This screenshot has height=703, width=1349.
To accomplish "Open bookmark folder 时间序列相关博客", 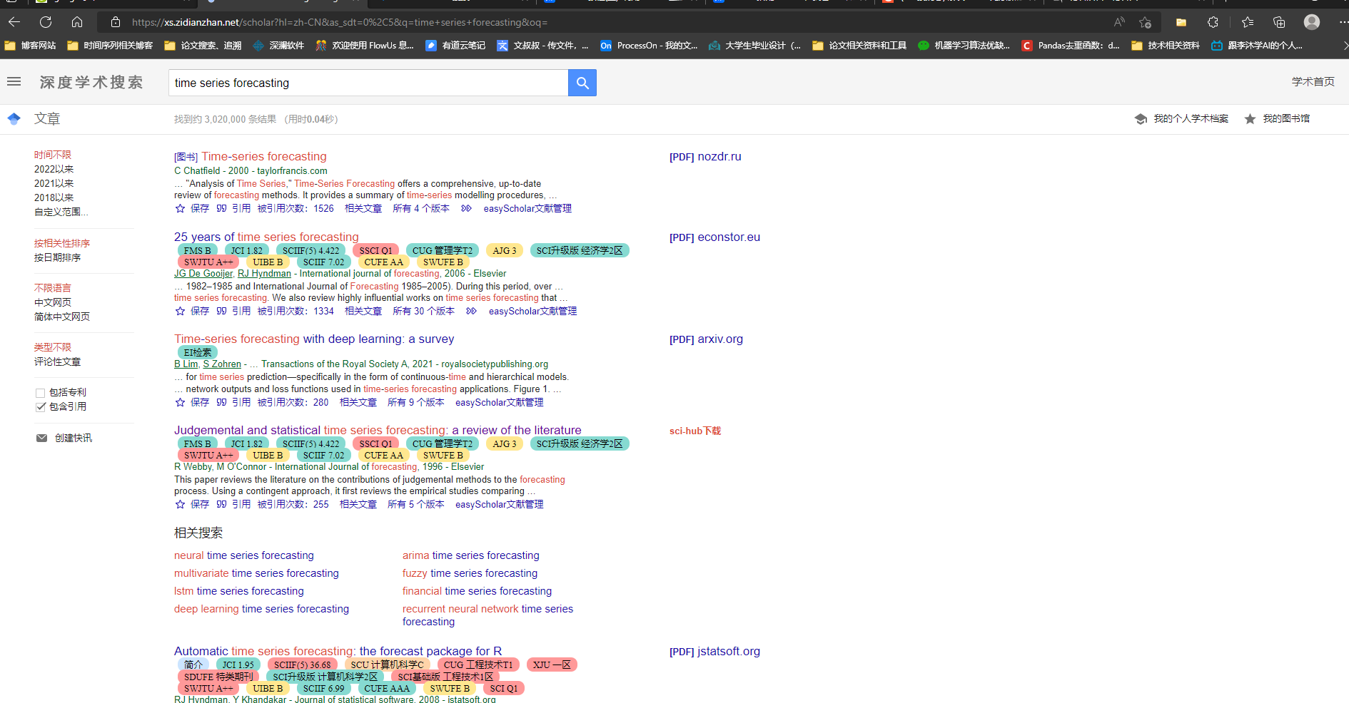I will pos(111,46).
